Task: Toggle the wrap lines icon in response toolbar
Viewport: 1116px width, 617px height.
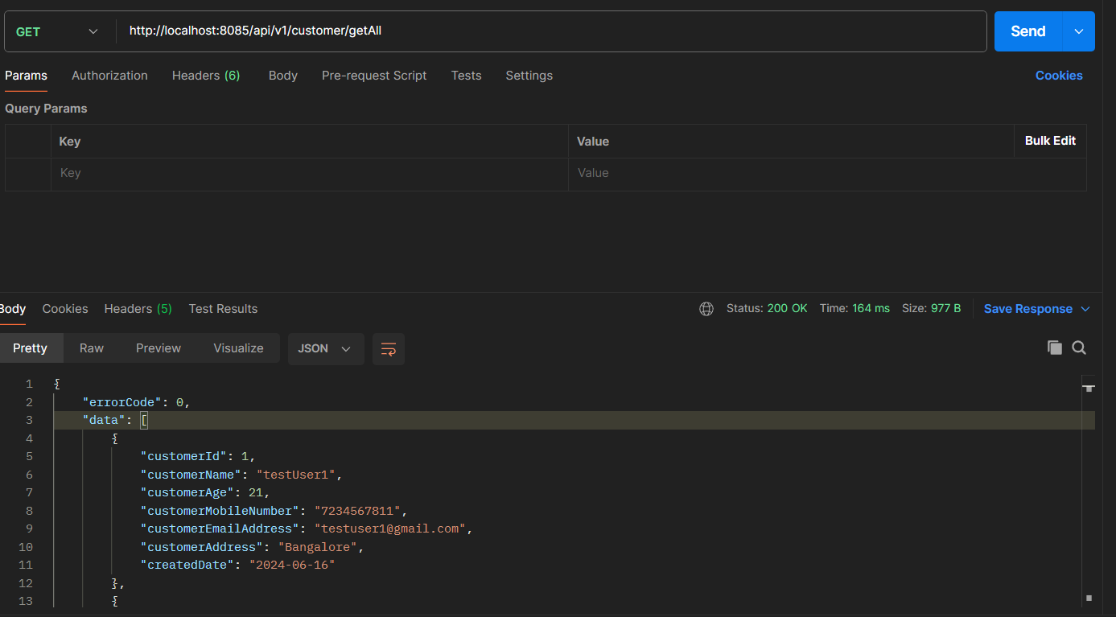Action: pyautogui.click(x=389, y=349)
